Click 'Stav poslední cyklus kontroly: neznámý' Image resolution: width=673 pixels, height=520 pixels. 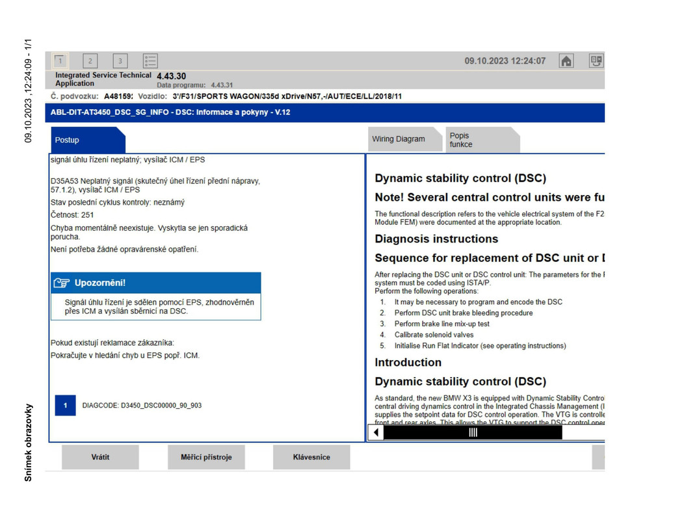pos(118,202)
